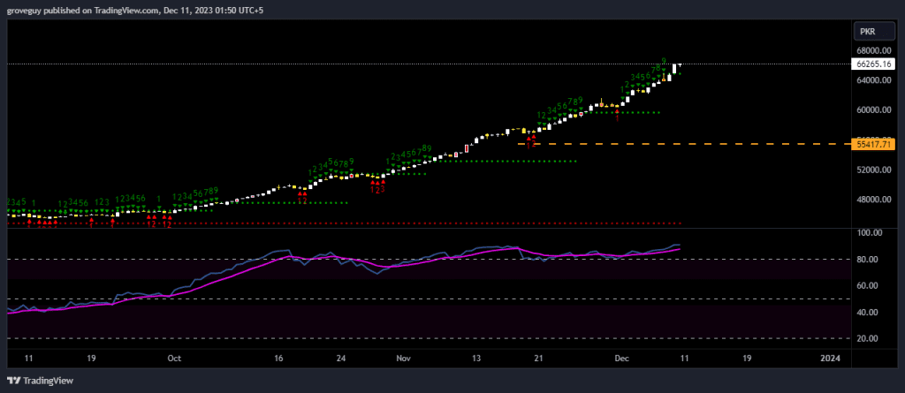905x393 pixels.
Task: Select the green dotted line near 60000
Action: pyautogui.click(x=636, y=112)
